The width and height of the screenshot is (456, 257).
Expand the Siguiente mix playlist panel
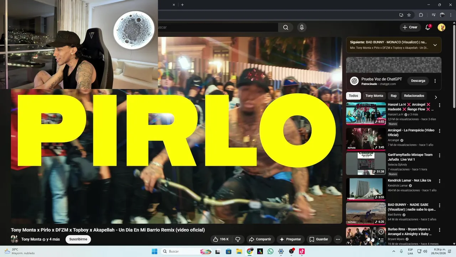[x=435, y=45]
